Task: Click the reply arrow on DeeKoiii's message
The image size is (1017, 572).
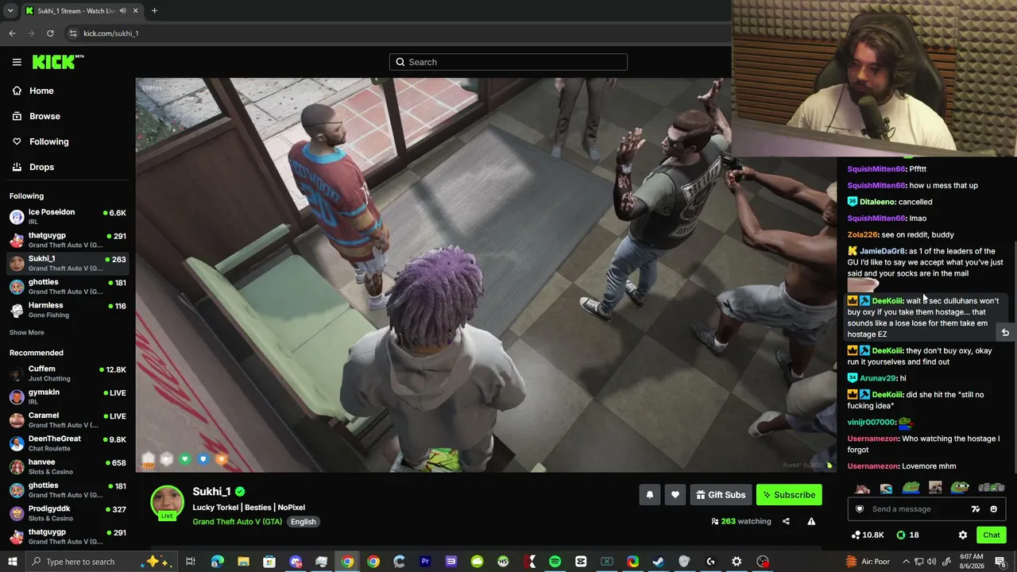Action: pos(1005,333)
